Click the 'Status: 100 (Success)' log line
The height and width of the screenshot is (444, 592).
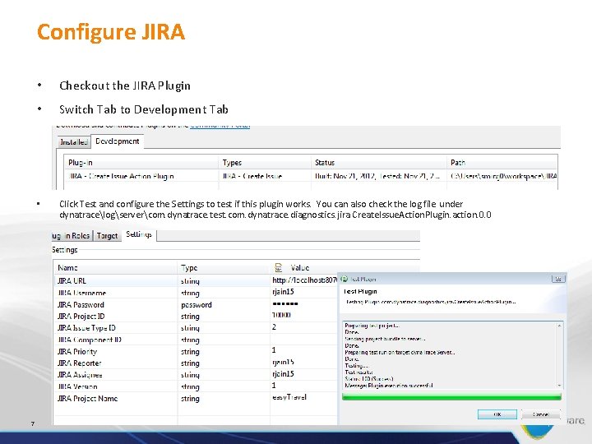coord(369,379)
